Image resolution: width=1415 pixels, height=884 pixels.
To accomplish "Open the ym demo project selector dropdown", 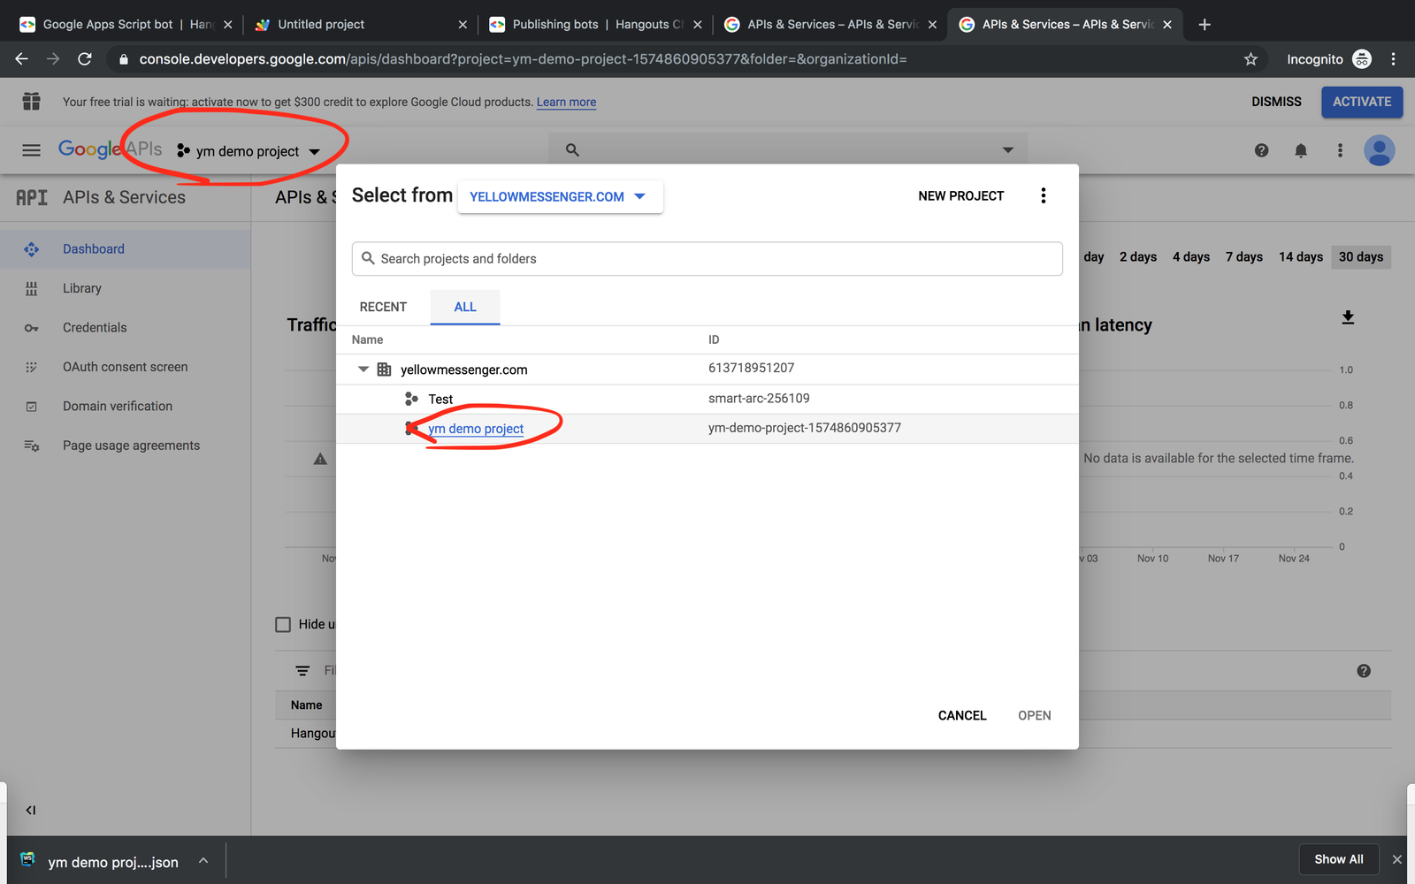I will tap(248, 151).
